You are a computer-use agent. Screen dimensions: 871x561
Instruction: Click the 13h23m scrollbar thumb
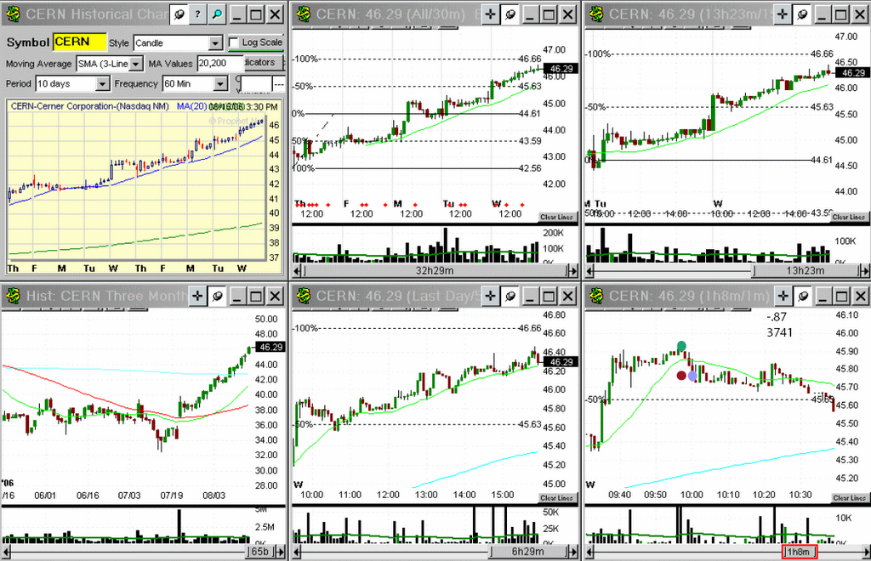point(805,271)
